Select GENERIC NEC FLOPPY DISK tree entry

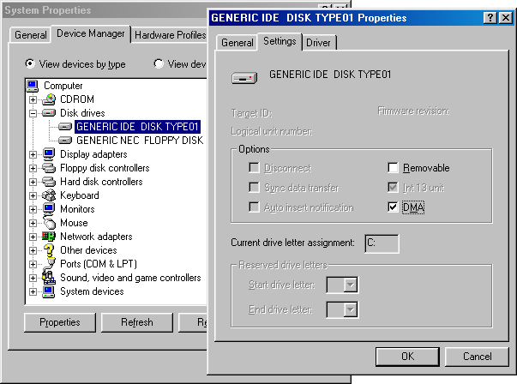coord(140,141)
